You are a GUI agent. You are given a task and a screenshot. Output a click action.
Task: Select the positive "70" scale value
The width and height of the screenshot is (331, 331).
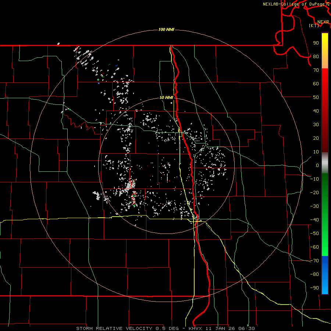pos(316,70)
